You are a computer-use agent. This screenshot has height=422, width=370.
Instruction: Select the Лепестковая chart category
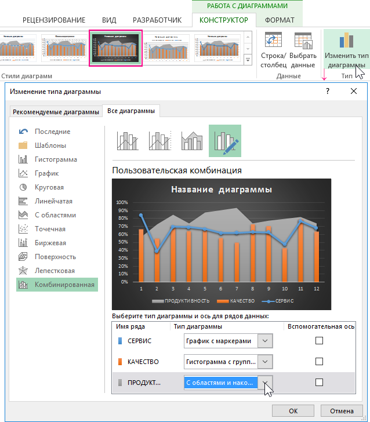[x=55, y=271]
